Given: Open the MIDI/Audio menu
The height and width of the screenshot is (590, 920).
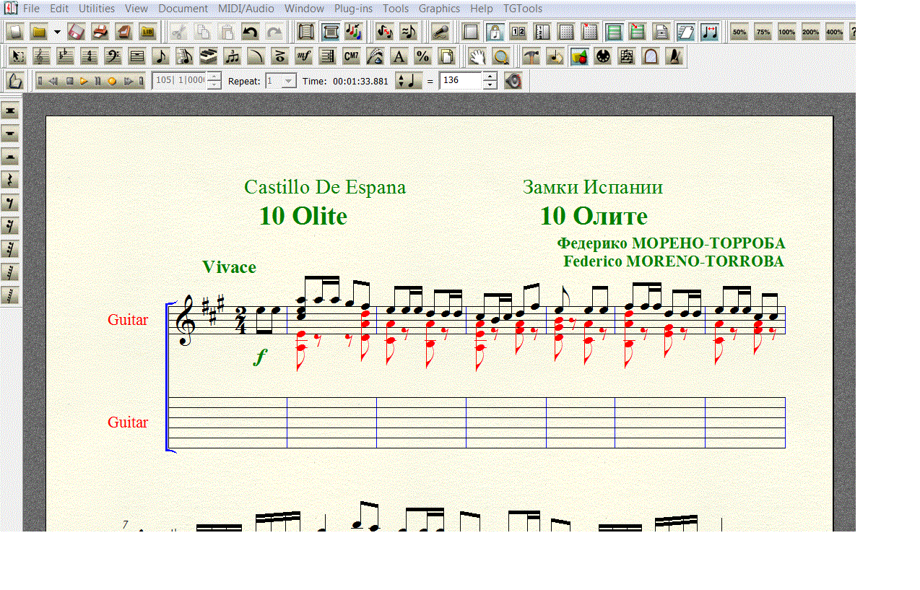Looking at the screenshot, I should pyautogui.click(x=245, y=9).
